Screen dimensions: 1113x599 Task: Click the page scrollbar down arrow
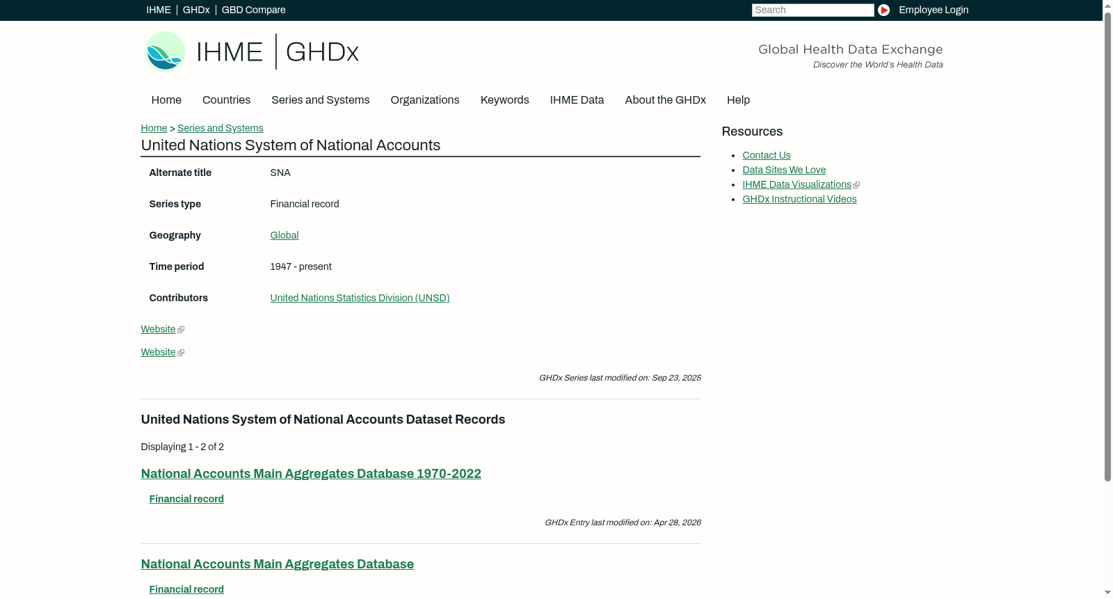pyautogui.click(x=1107, y=593)
